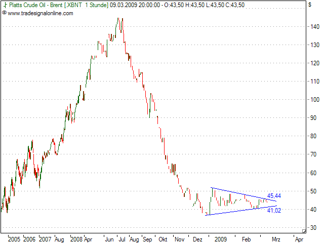This screenshot has height=243, width=324.
Task: Click the 2008 time axis label
Action: tap(76, 239)
